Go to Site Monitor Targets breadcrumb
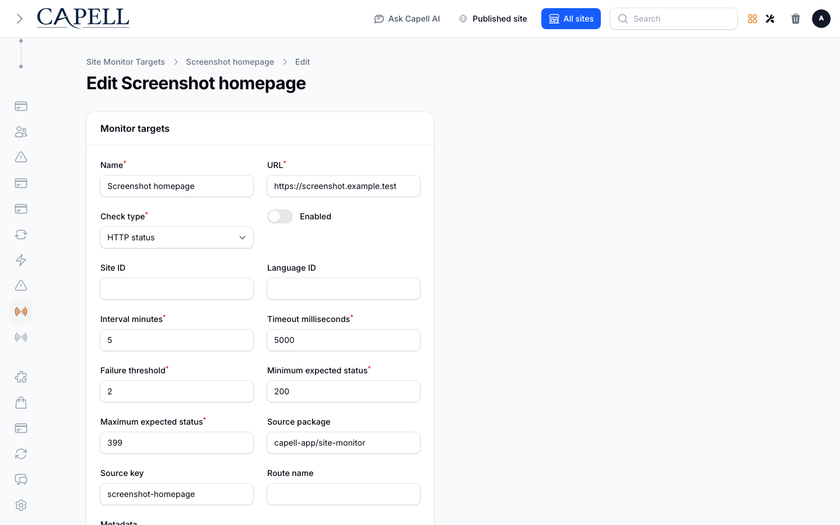The height and width of the screenshot is (525, 840). click(x=125, y=62)
